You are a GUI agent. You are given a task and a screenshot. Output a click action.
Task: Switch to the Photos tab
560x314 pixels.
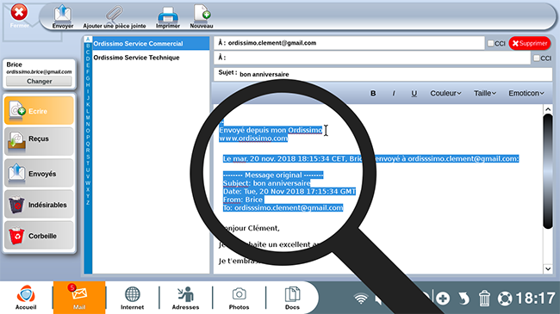(x=239, y=298)
